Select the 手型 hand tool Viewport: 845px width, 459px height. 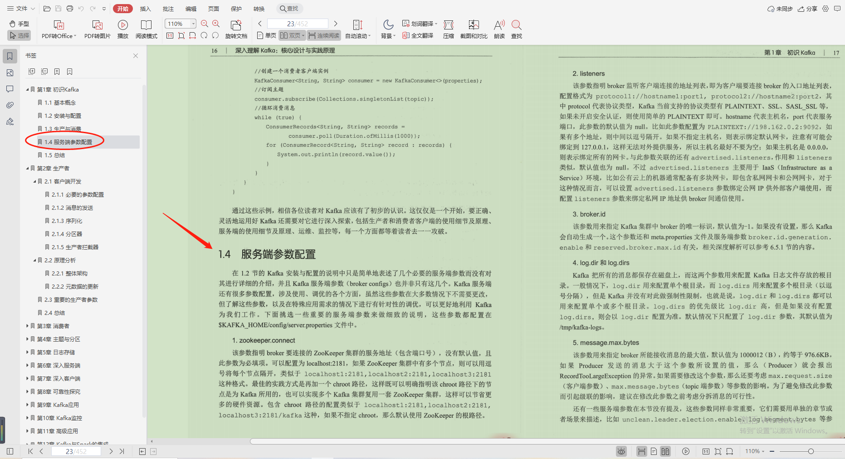pos(19,24)
